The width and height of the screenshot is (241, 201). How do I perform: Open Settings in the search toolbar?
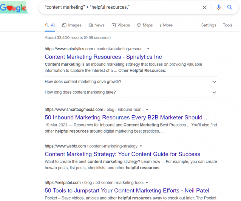tap(209, 25)
